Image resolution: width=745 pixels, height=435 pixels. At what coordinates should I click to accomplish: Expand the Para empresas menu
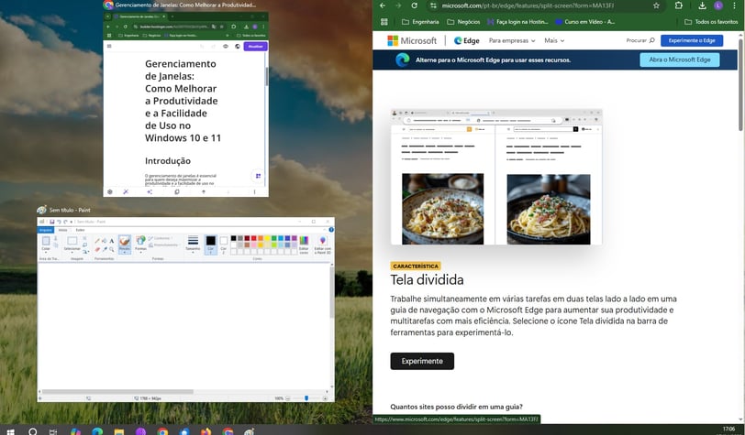[512, 41]
